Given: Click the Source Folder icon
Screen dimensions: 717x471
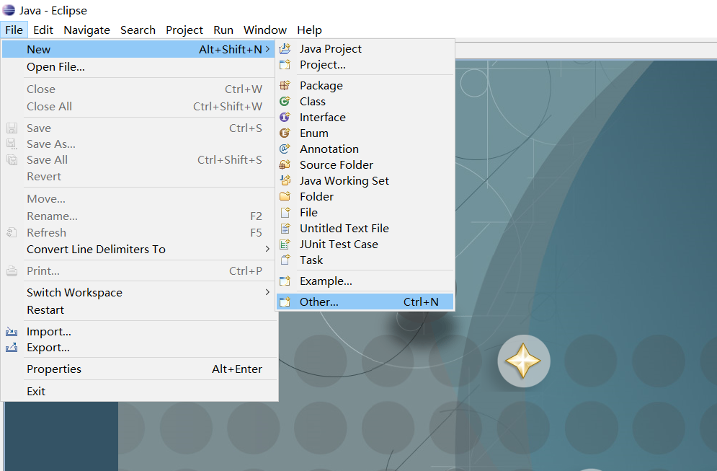Looking at the screenshot, I should tap(285, 164).
